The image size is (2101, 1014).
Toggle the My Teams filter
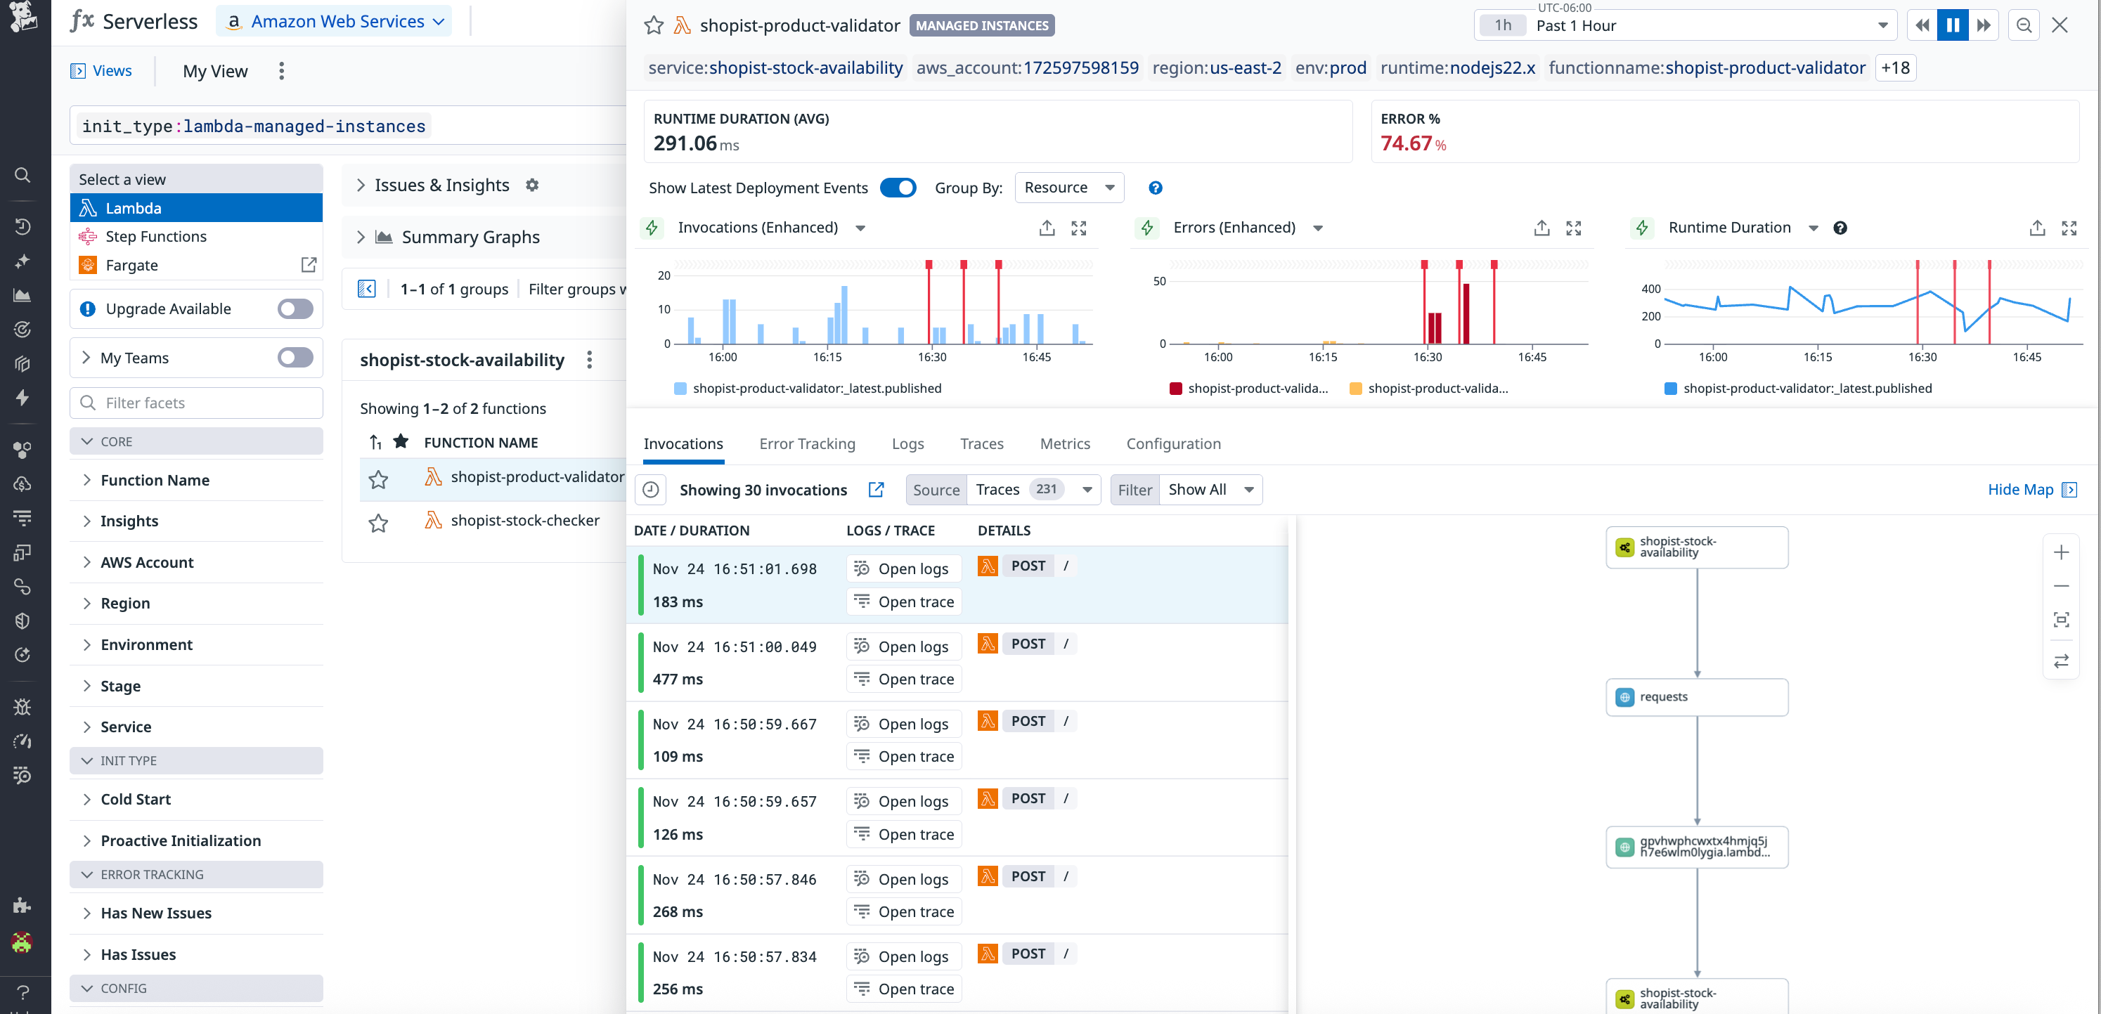[295, 357]
